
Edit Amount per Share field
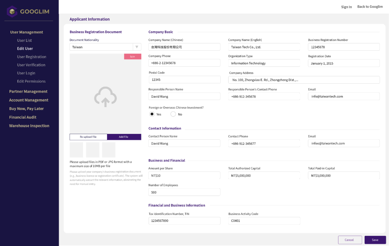coord(184,175)
